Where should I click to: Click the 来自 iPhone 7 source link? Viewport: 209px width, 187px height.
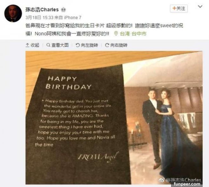pos(68,17)
